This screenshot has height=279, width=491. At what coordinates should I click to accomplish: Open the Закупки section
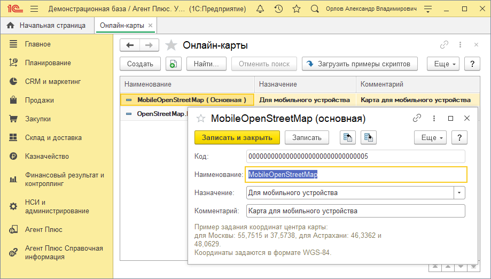[x=38, y=119]
